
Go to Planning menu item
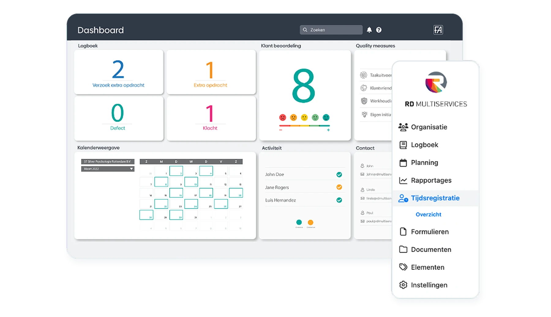(435, 162)
